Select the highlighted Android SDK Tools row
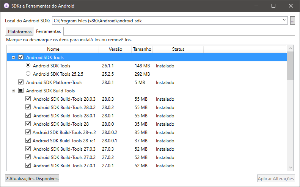Viewport: 300px width, 187px height. tap(147, 57)
